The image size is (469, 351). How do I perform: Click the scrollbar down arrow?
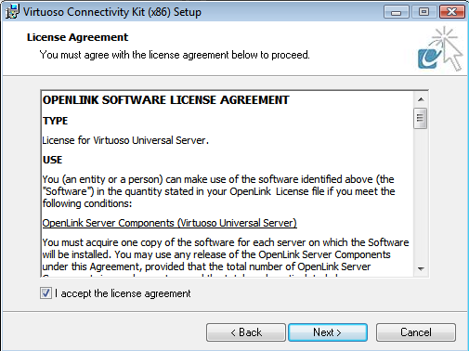pyautogui.click(x=421, y=268)
